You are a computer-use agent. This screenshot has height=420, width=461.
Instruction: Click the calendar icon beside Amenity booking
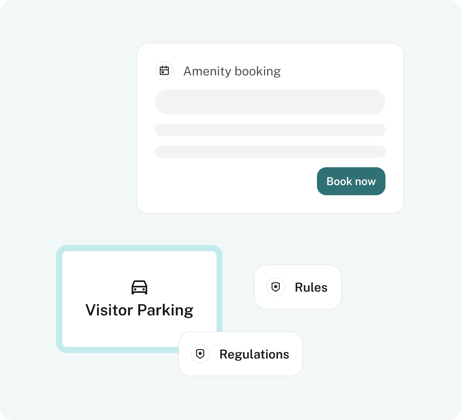(x=164, y=71)
